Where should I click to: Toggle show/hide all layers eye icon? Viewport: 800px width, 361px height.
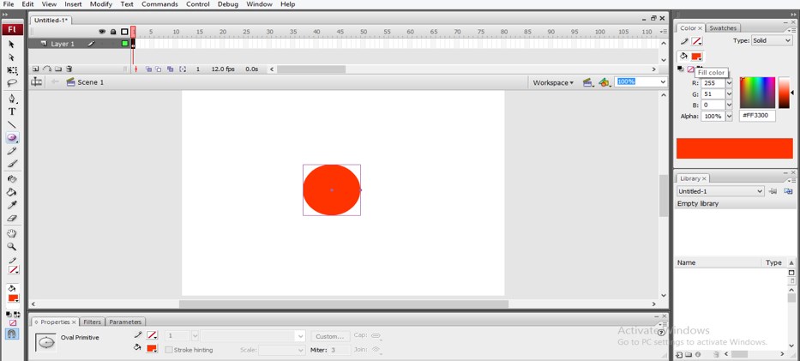pyautogui.click(x=102, y=32)
